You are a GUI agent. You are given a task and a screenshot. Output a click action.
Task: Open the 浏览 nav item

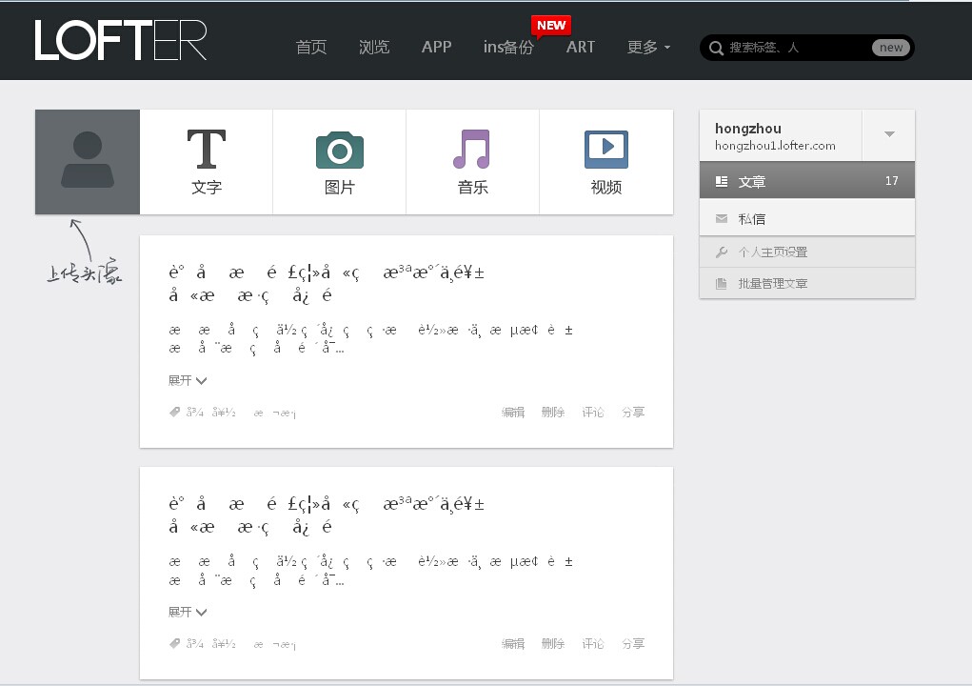[x=374, y=47]
